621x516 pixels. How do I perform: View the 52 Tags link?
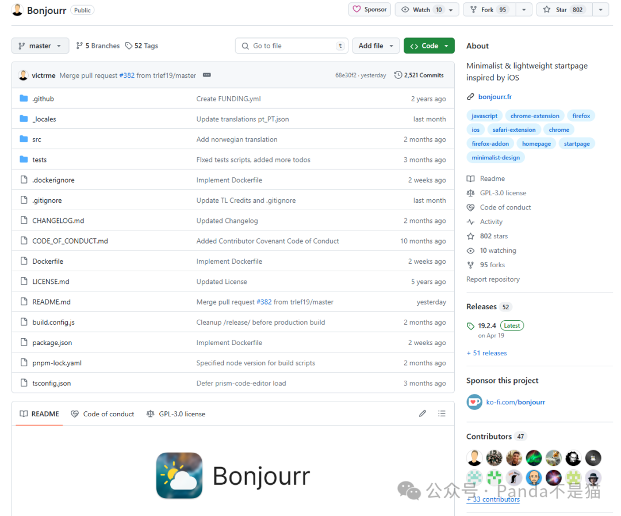point(142,45)
